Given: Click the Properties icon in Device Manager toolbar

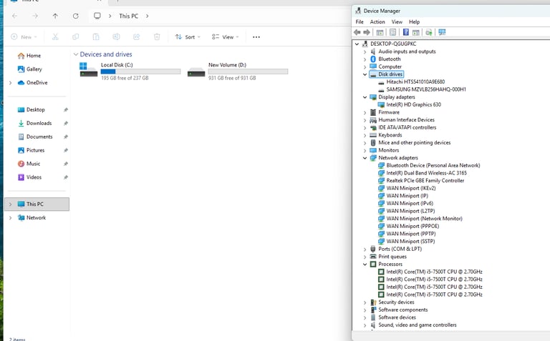Looking at the screenshot, I should 392,32.
